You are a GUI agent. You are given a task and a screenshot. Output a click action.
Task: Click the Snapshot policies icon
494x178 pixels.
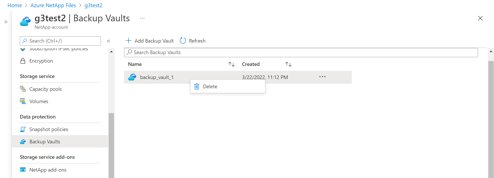point(23,129)
